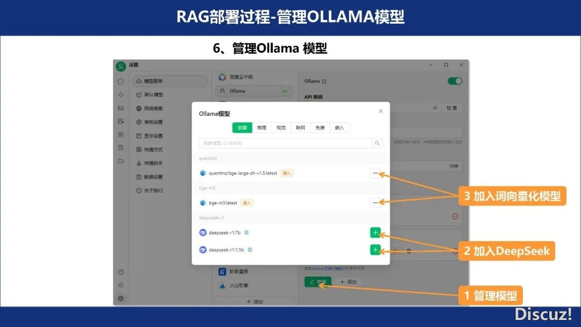The height and width of the screenshot is (327, 581).
Task: Click the green 管理 models button
Action: pyautogui.click(x=318, y=282)
